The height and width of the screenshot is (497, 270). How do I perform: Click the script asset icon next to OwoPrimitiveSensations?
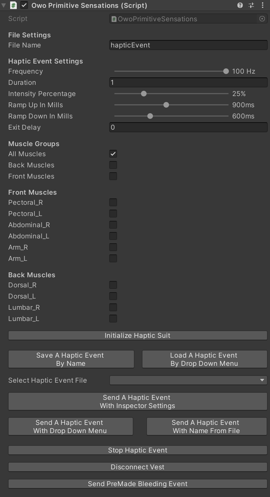coord(113,19)
